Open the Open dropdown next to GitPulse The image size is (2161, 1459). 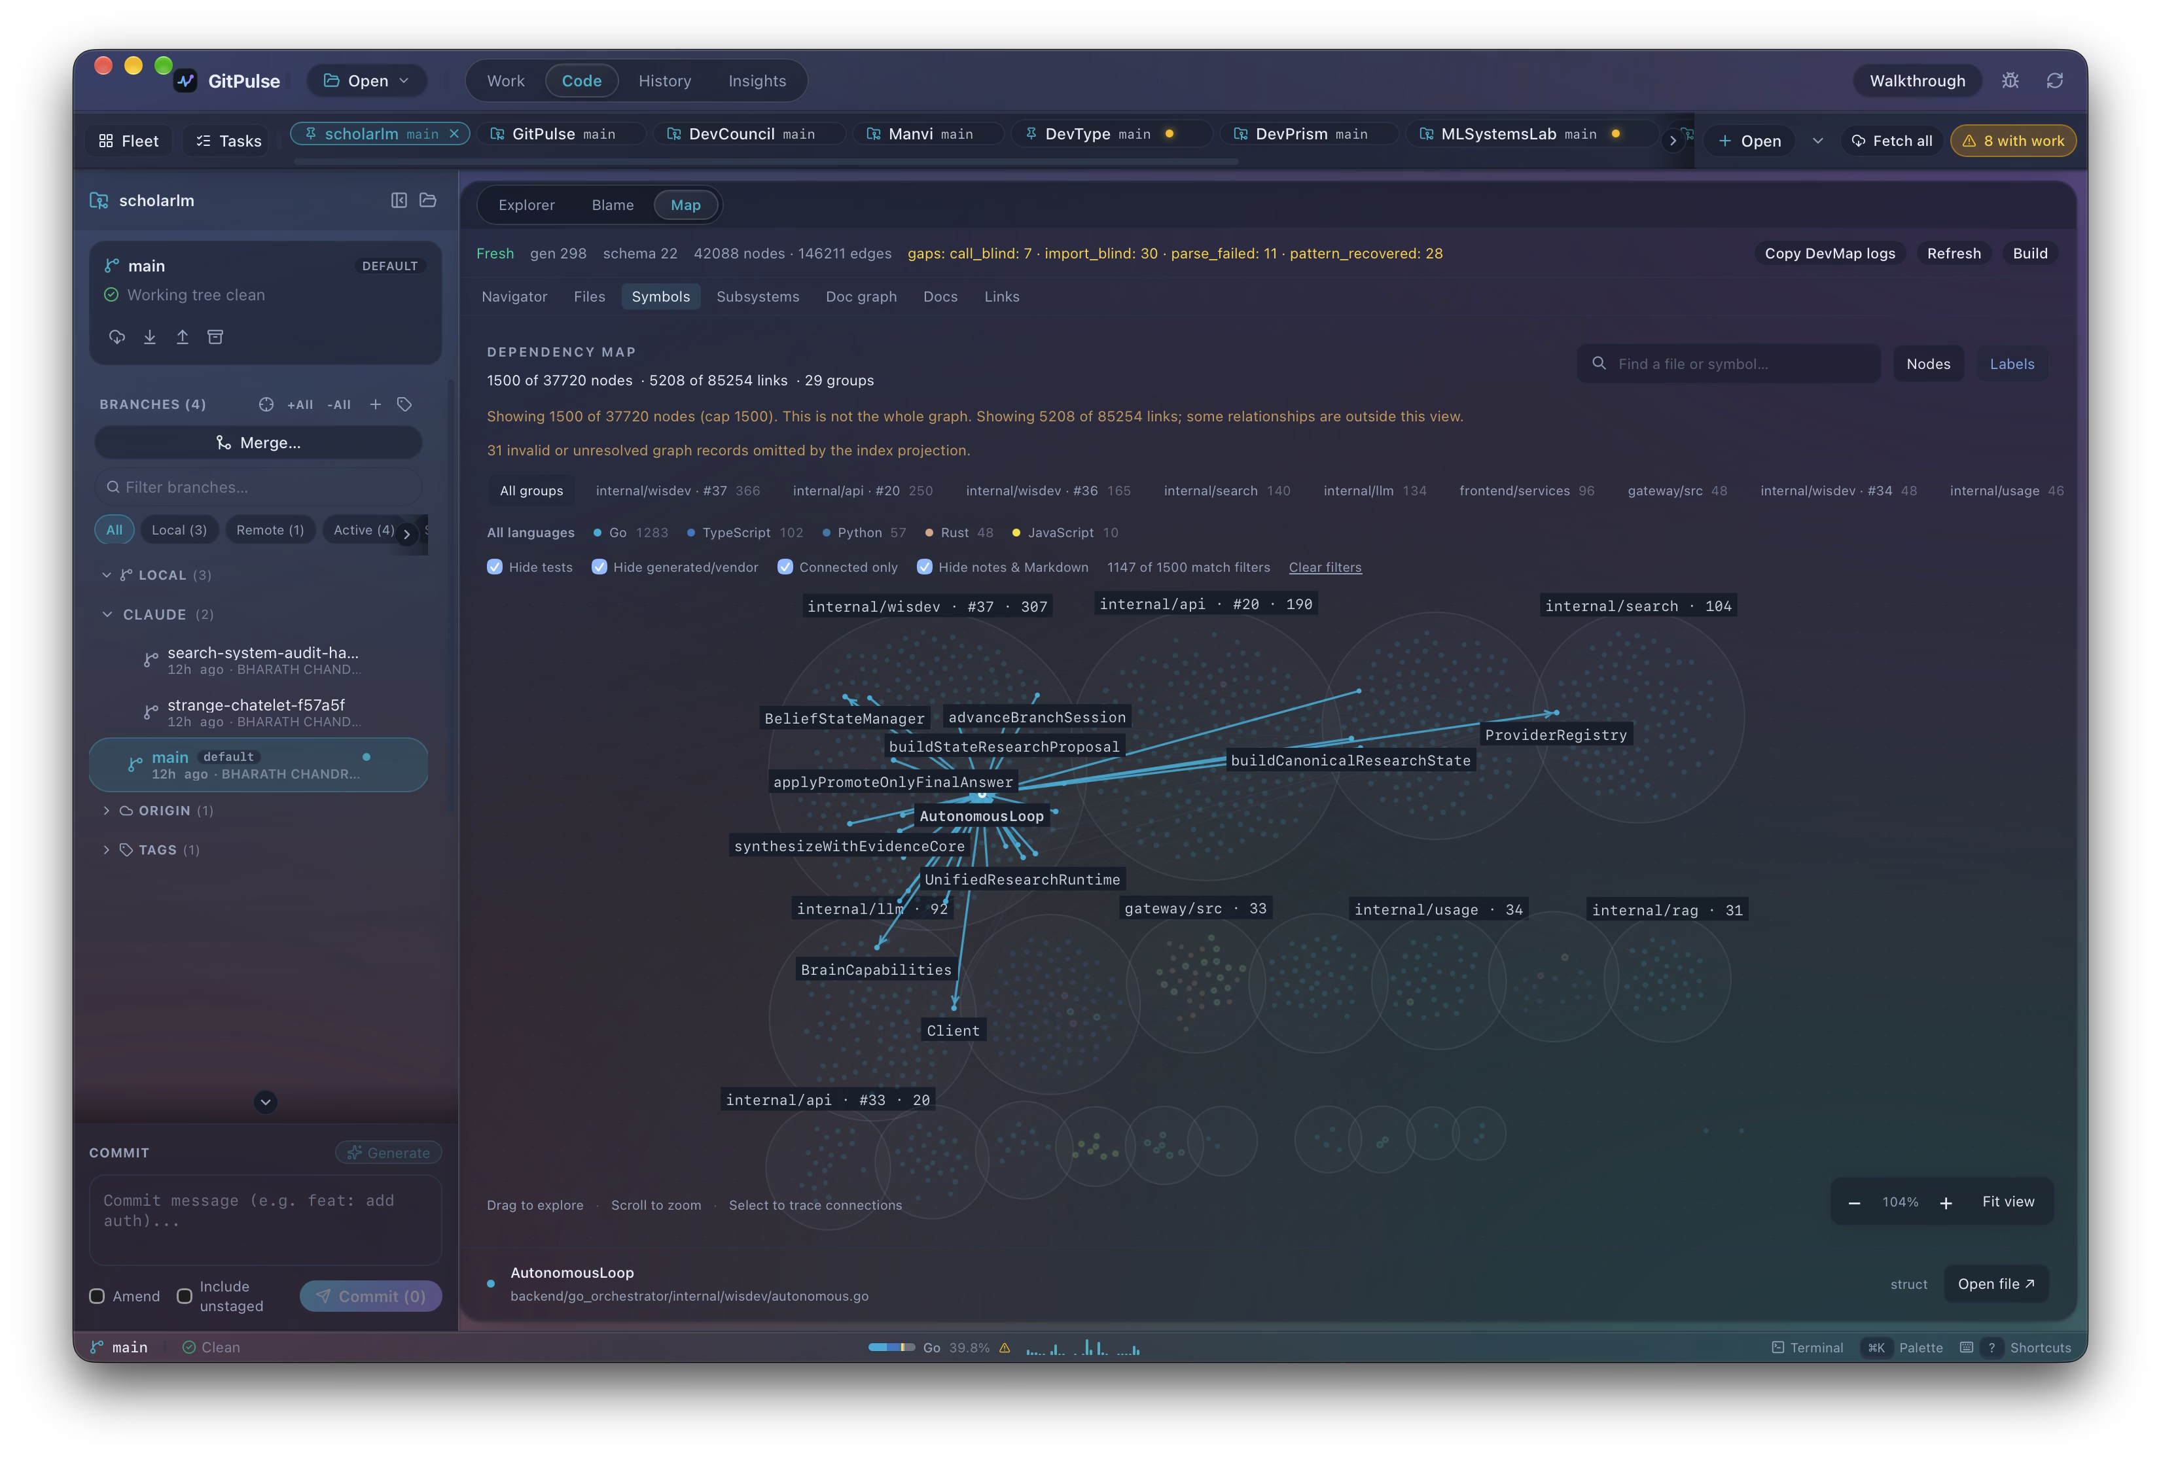pos(366,81)
